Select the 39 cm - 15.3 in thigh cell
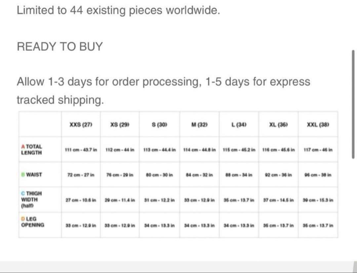 318,200
